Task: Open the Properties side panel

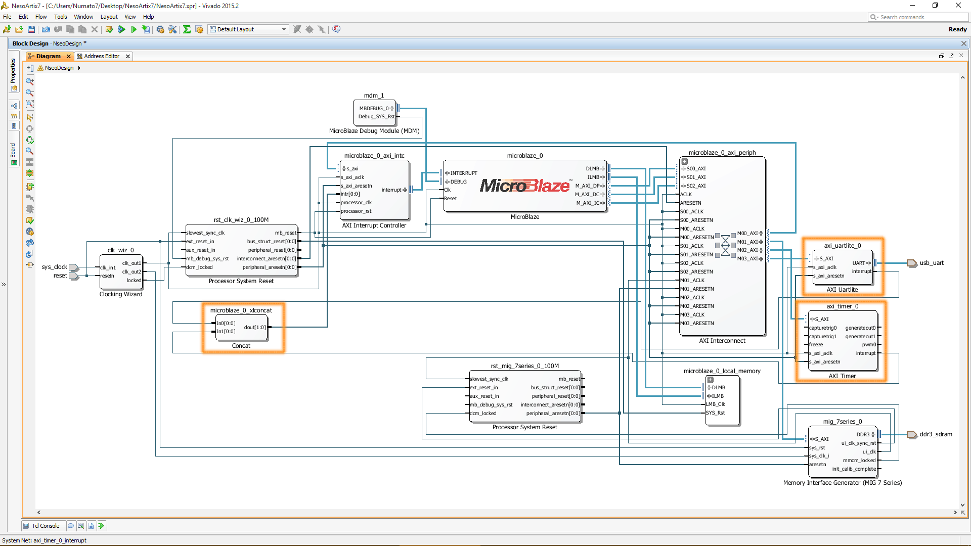Action: click(13, 71)
